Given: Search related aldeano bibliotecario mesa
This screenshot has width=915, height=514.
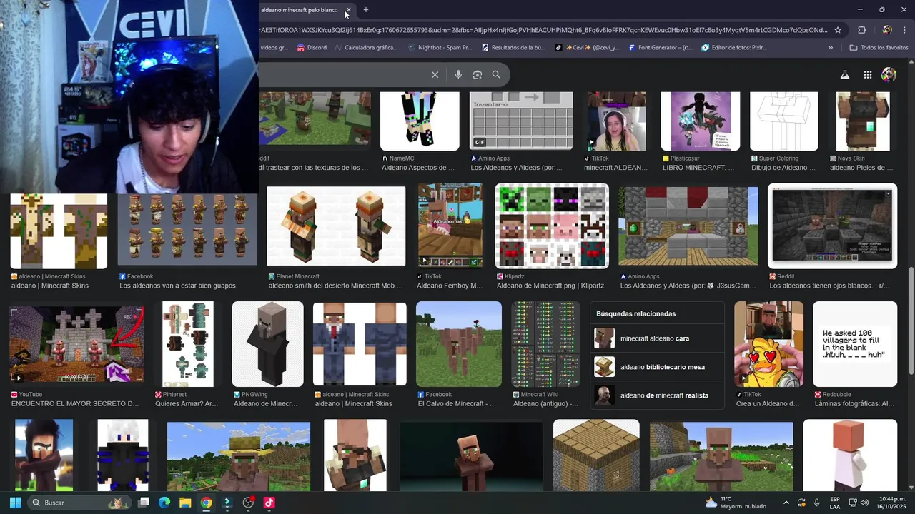Looking at the screenshot, I should coord(657,367).
